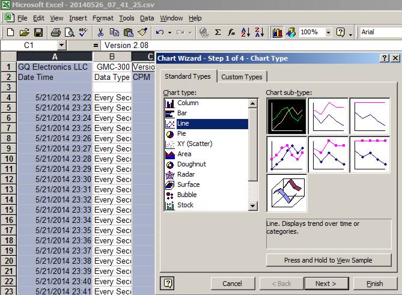This screenshot has width=402, height=295.
Task: Choose Area chart type
Action: (207, 154)
